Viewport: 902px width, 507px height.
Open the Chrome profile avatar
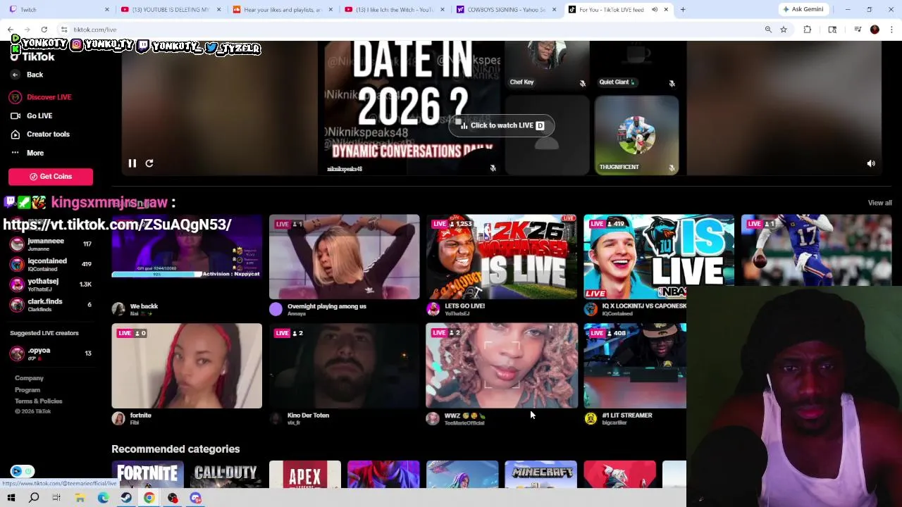(875, 30)
